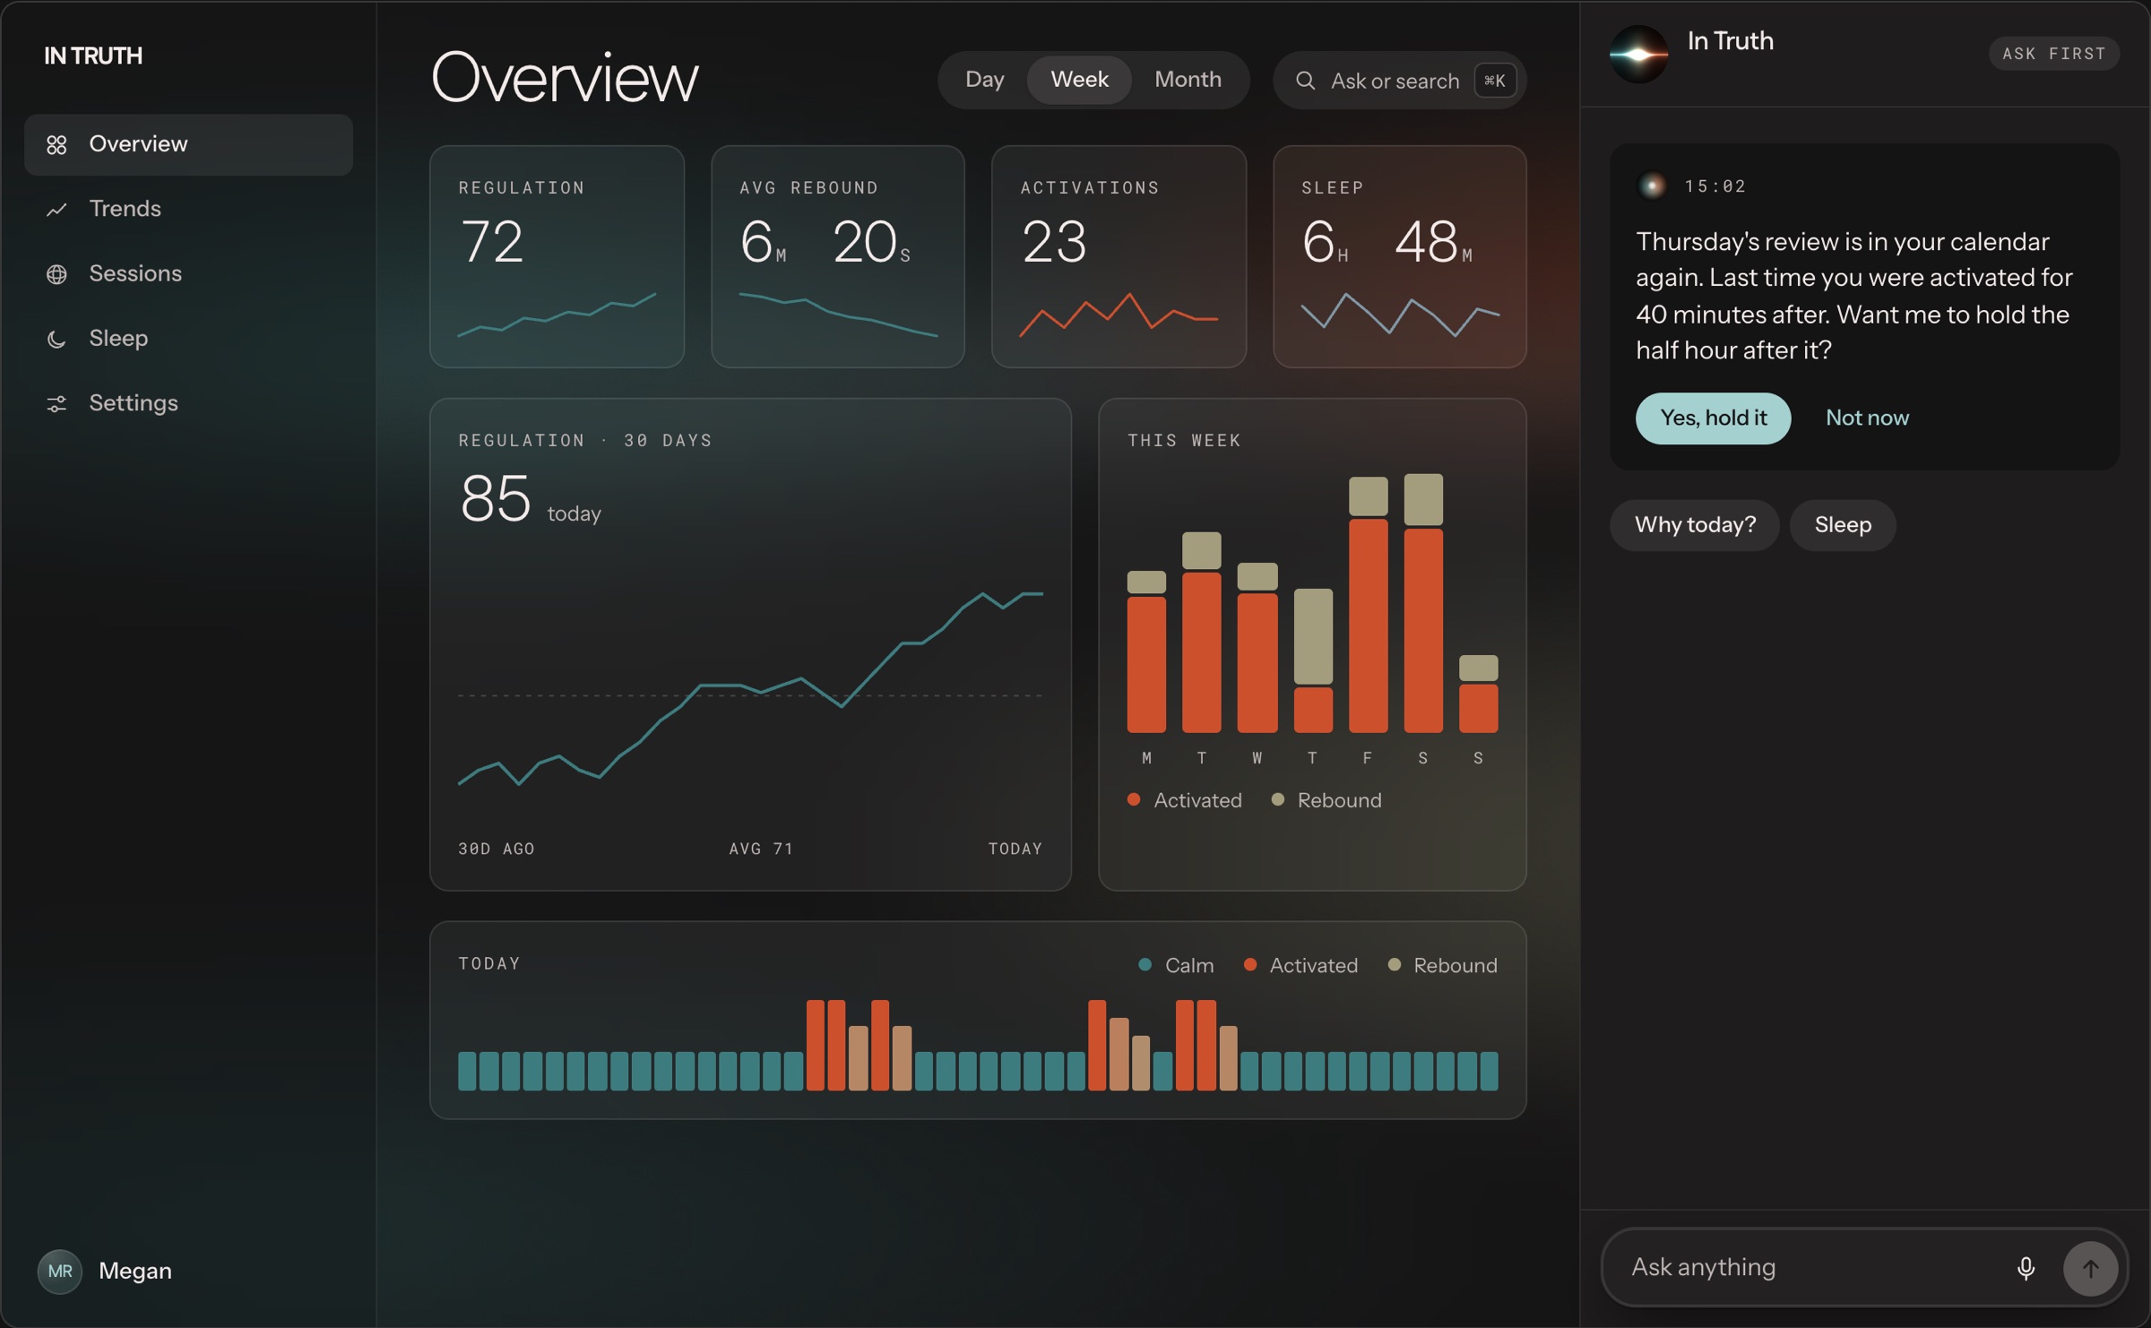Click the Ask anything chat input
The height and width of the screenshot is (1328, 2151).
tap(1863, 1268)
